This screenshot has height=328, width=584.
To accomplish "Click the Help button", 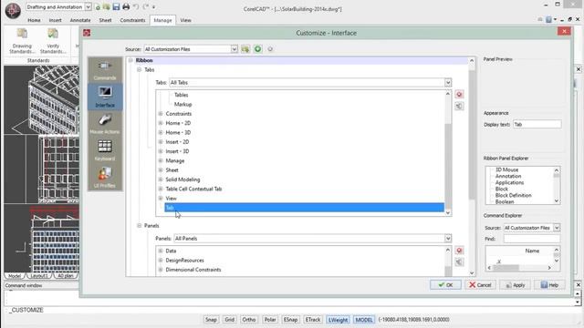I will [x=549, y=285].
